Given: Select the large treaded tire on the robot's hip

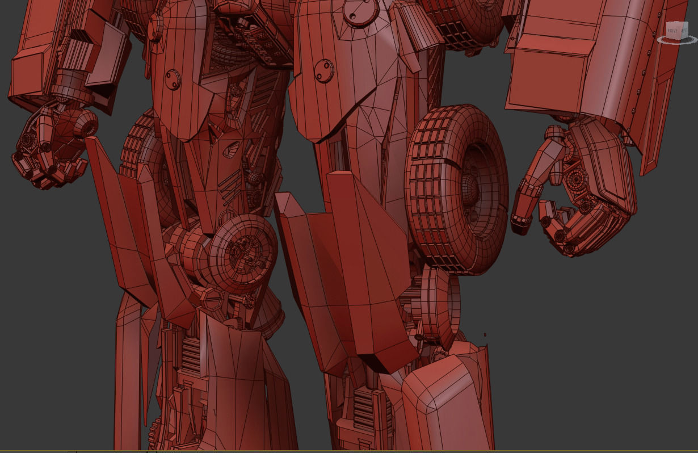Looking at the screenshot, I should pos(457,189).
